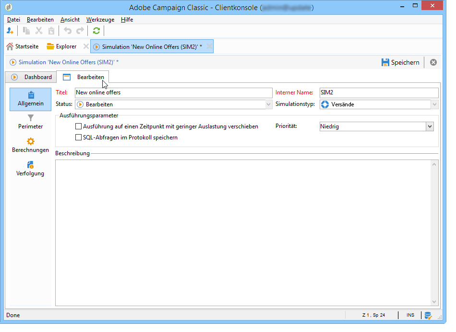
Task: Expand the Simulationstyp dropdown
Action: (x=434, y=104)
